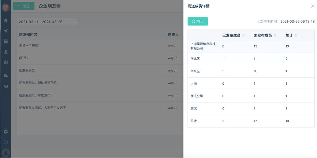Click the 朋友圈测试 post row
Image resolution: width=317 pixels, height=158 pixels.
(x=100, y=70)
